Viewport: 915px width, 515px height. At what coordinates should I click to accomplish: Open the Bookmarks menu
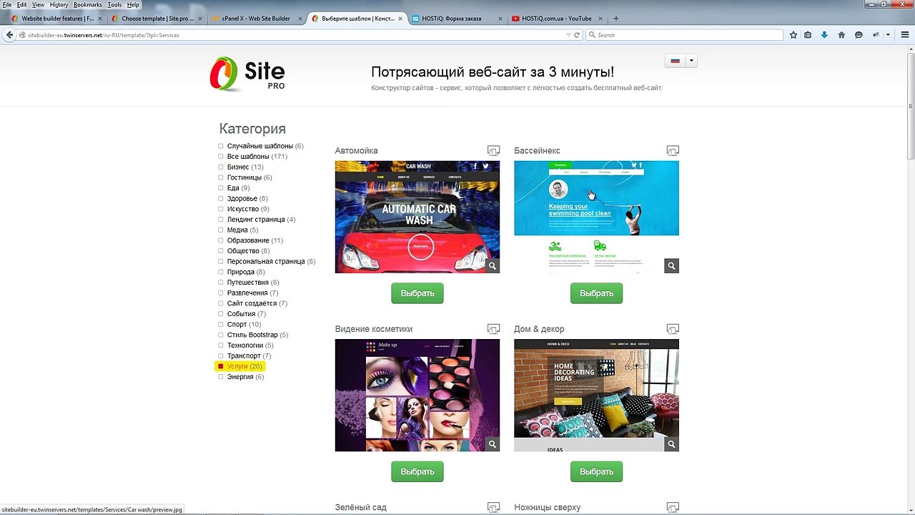(88, 5)
